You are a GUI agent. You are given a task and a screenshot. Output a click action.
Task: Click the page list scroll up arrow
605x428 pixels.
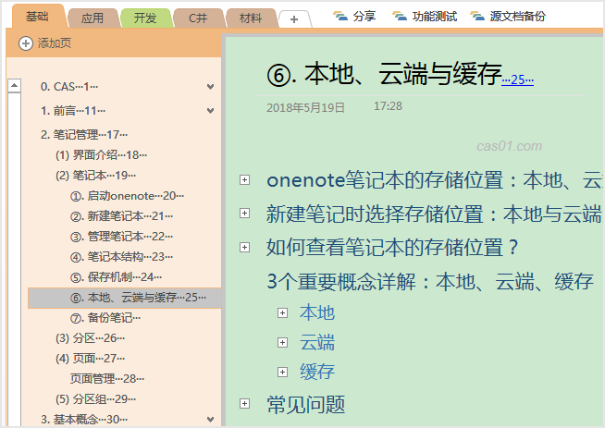[14, 85]
